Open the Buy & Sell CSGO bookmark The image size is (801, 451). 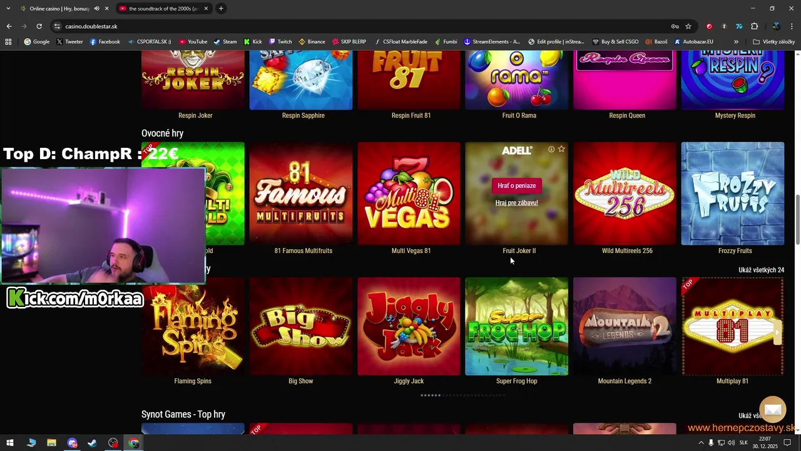click(x=615, y=42)
